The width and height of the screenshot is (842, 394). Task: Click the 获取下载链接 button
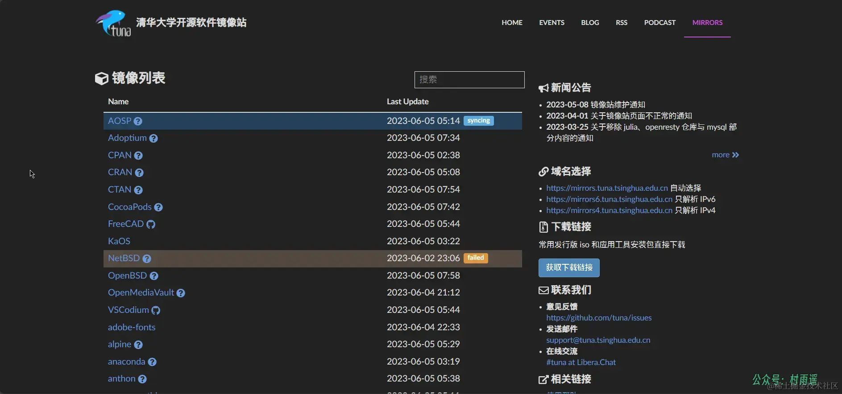(x=569, y=268)
